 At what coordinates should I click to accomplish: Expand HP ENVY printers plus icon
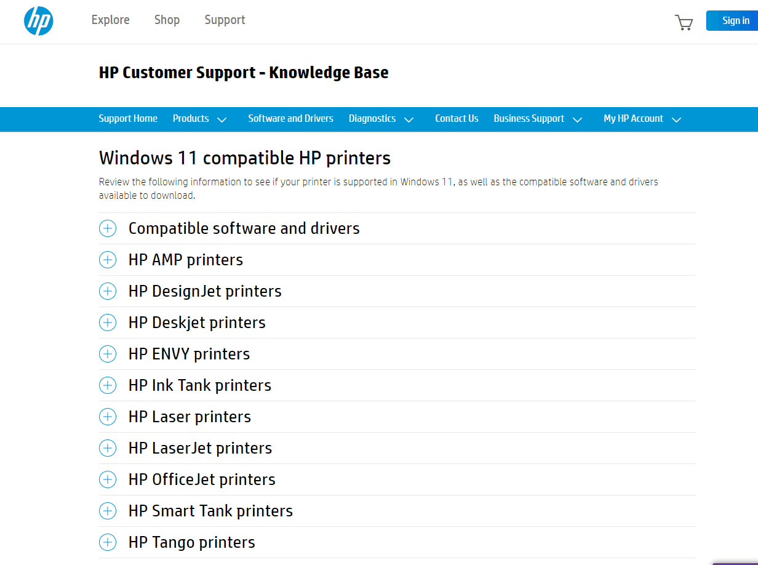pos(108,354)
